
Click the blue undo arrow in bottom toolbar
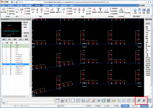[x=119, y=101]
